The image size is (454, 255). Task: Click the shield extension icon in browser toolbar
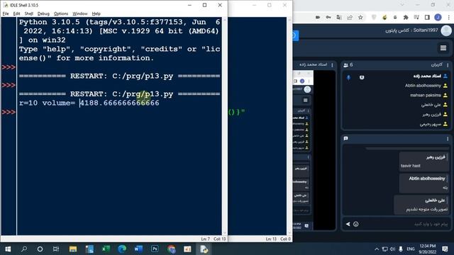tap(374, 17)
